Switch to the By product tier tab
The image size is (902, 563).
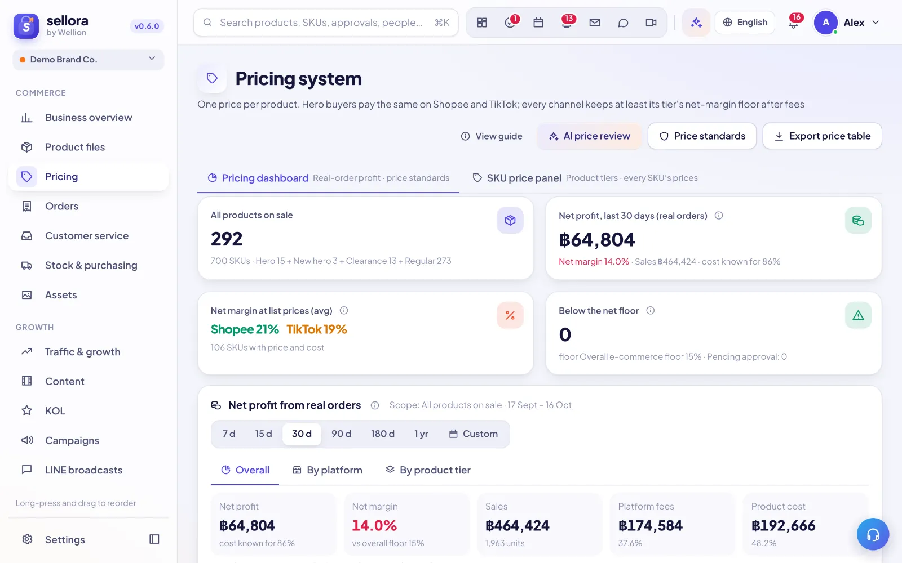[x=428, y=470]
